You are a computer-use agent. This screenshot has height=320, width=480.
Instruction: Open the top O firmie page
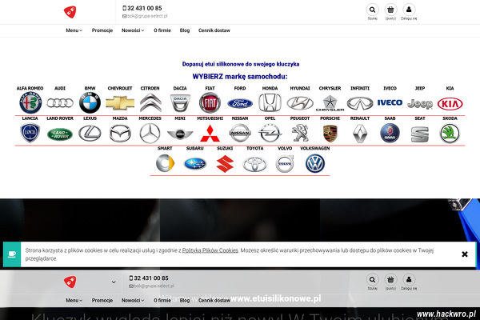pos(162,30)
